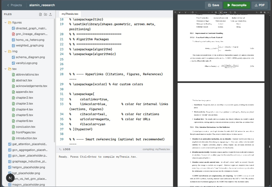Viewport: 272px width, 187px height.
Task: Open acknowledgements.tex file
Action: coord(31,86)
